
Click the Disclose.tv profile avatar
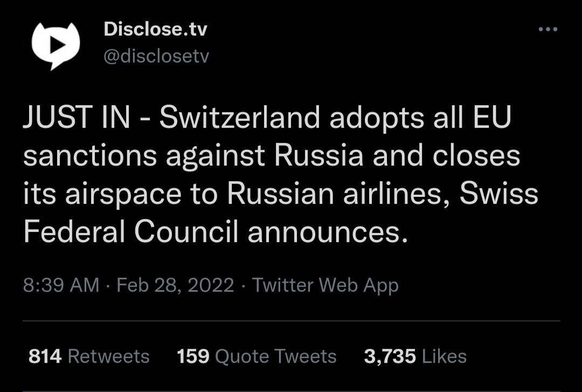(56, 45)
